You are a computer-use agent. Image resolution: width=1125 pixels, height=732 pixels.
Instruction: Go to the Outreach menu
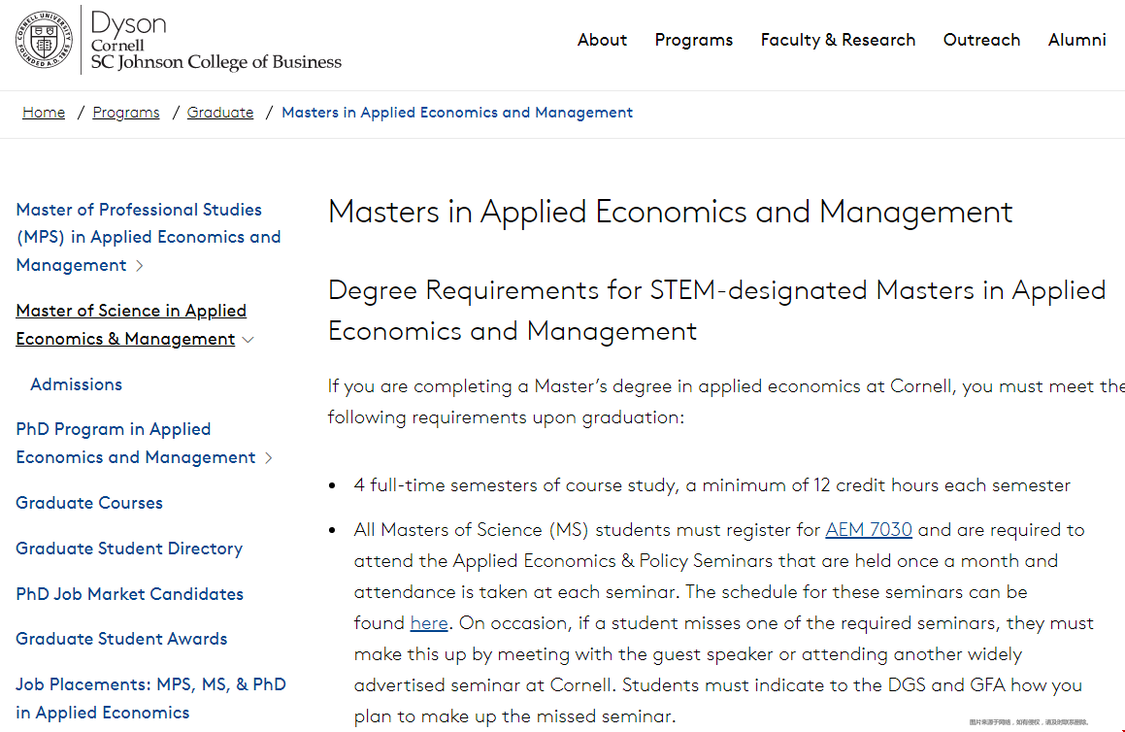[981, 40]
